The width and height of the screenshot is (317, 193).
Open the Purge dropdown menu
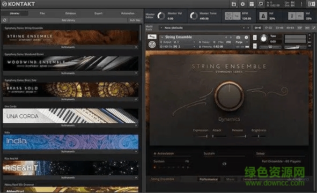click(242, 42)
